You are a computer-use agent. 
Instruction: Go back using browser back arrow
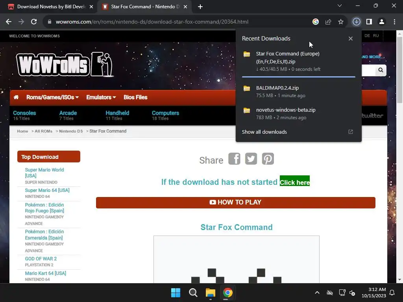point(9,22)
